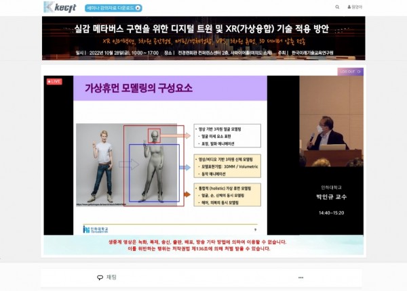The width and height of the screenshot is (407, 291).
Task: Open the user account link
Action: coord(355,7)
